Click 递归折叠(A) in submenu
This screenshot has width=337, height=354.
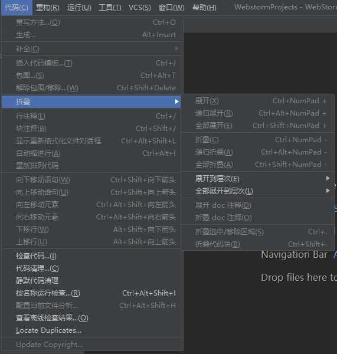tap(258, 152)
